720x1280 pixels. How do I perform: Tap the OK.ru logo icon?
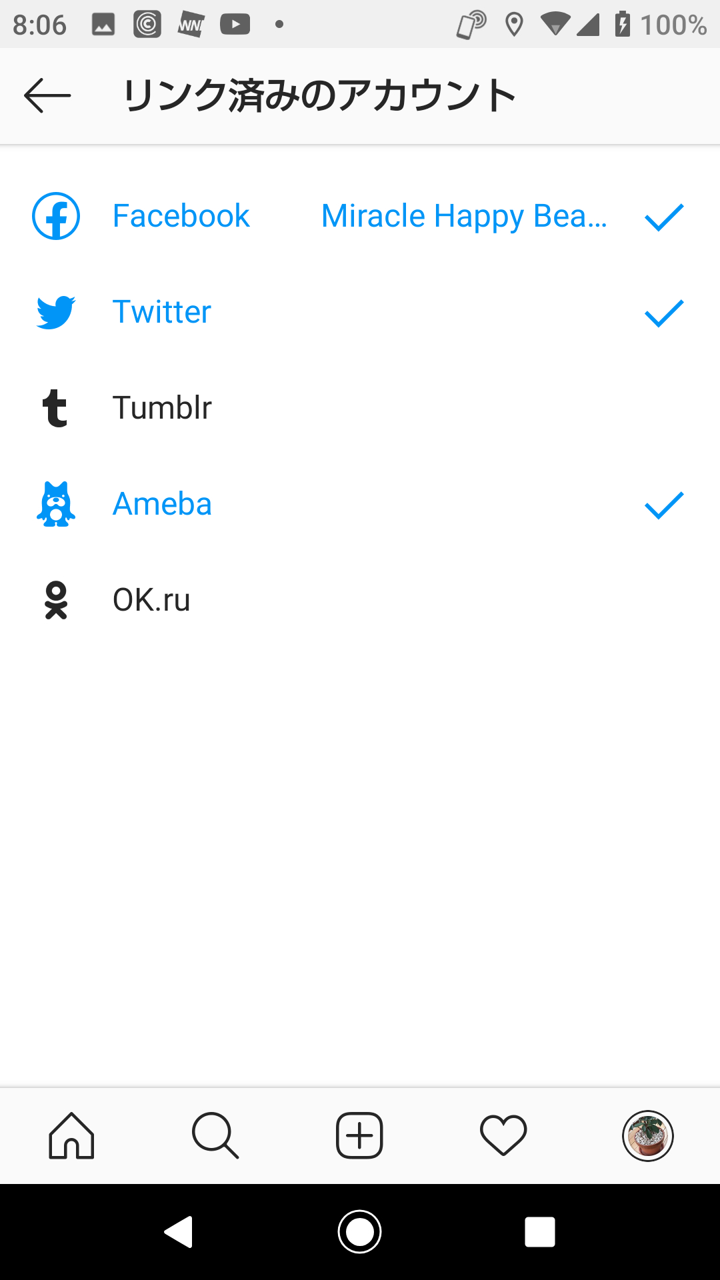point(56,600)
